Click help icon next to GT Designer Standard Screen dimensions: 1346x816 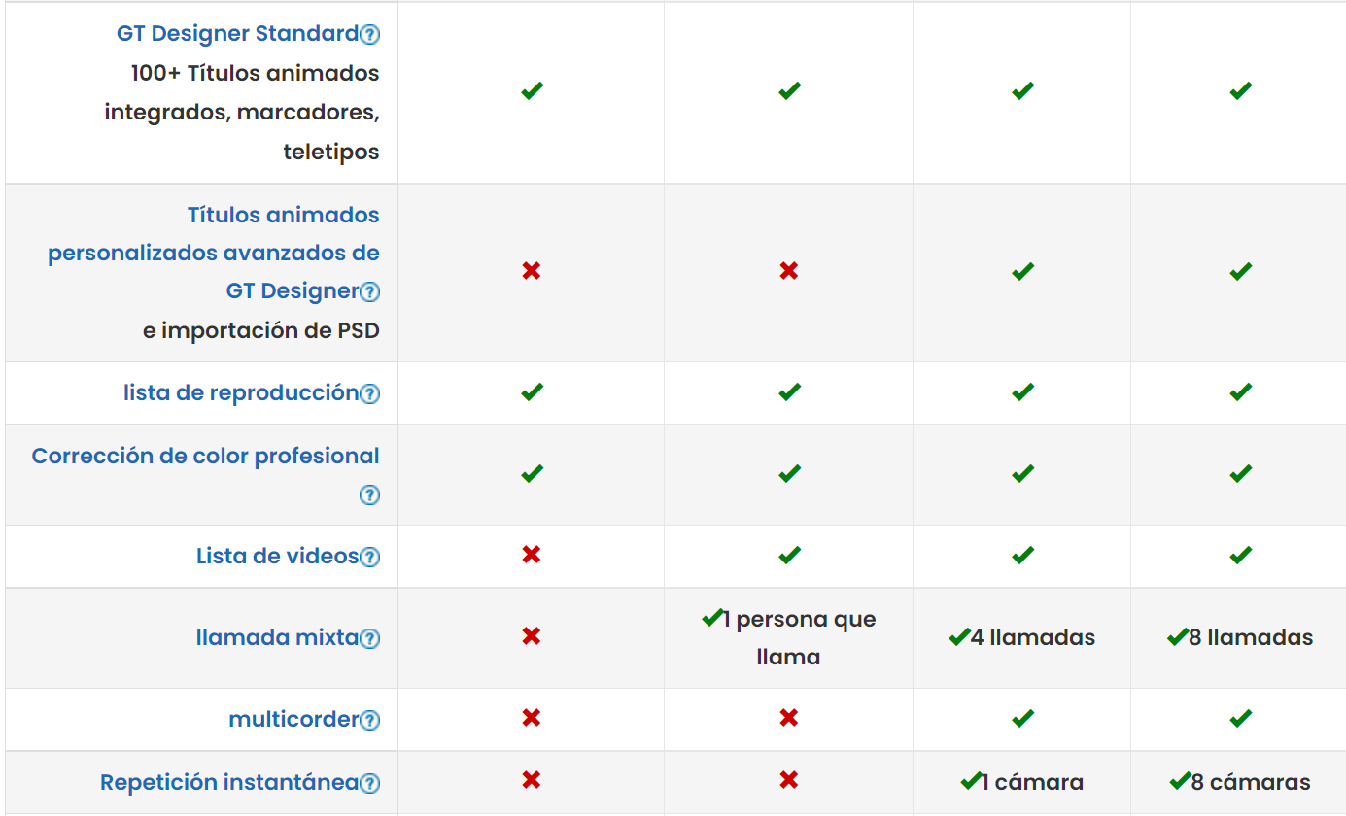point(369,35)
